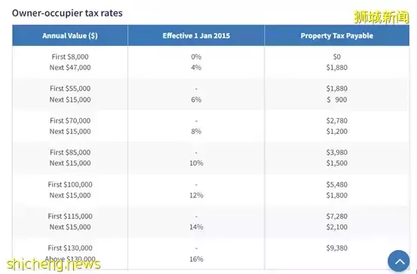Click the 10% rate value

(x=196, y=163)
